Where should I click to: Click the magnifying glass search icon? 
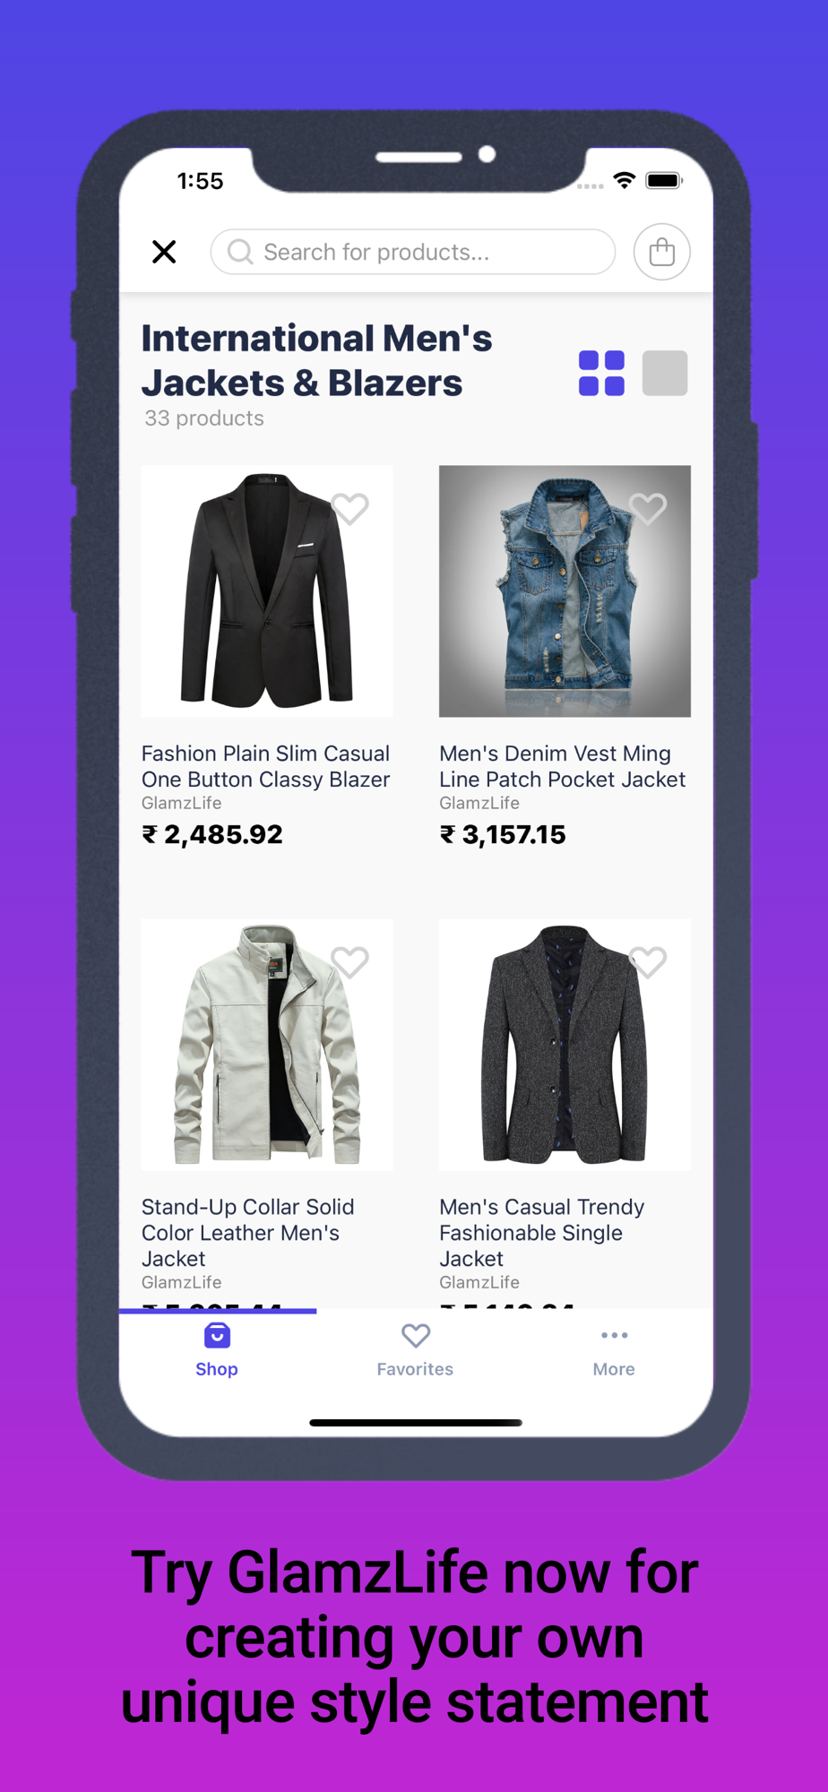240,252
